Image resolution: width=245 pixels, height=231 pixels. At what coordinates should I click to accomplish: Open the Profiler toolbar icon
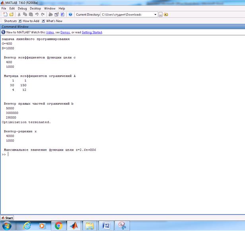(62, 14)
